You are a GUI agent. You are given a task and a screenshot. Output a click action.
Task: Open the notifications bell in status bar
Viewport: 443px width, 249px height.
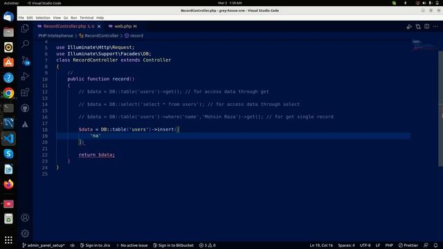click(x=435, y=246)
